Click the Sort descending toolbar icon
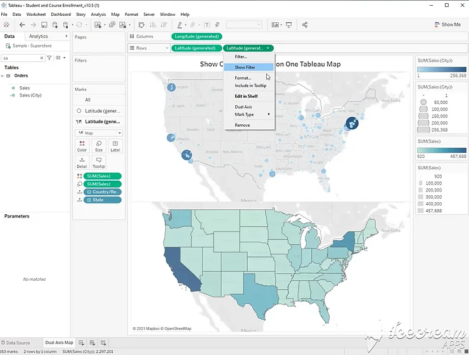This screenshot has height=355, width=469. point(164,25)
